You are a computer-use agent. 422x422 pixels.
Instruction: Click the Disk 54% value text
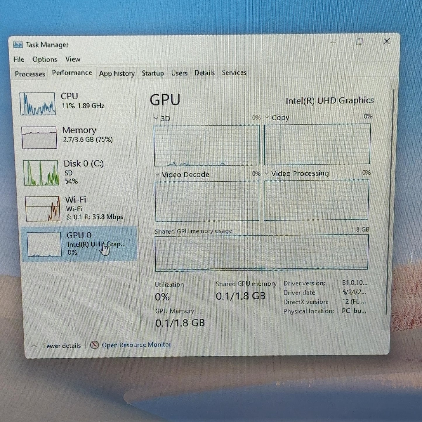pyautogui.click(x=71, y=181)
